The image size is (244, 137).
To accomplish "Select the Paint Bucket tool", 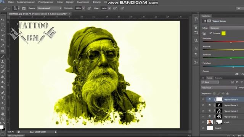I will 3,77.
